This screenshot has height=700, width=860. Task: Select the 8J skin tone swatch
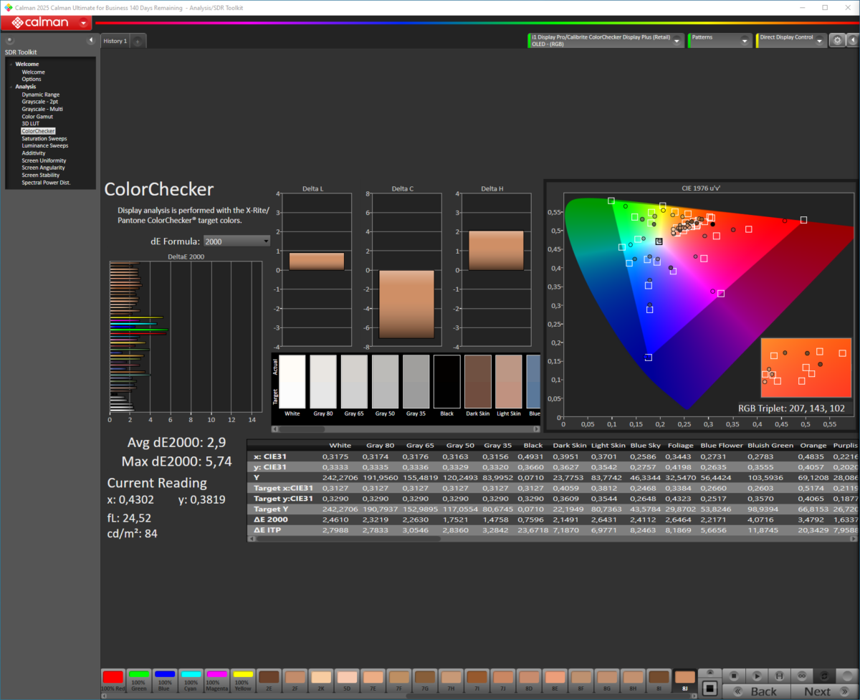[685, 679]
